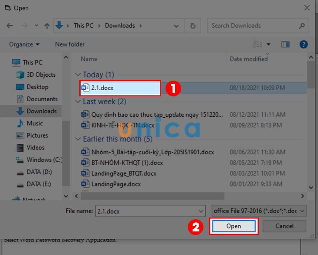Open the view options dropdown arrow
This screenshot has width=318, height=255.
(x=268, y=44)
